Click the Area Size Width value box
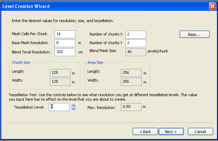Image resolution: width=218 pixels, height=141 pixels. (x=131, y=82)
